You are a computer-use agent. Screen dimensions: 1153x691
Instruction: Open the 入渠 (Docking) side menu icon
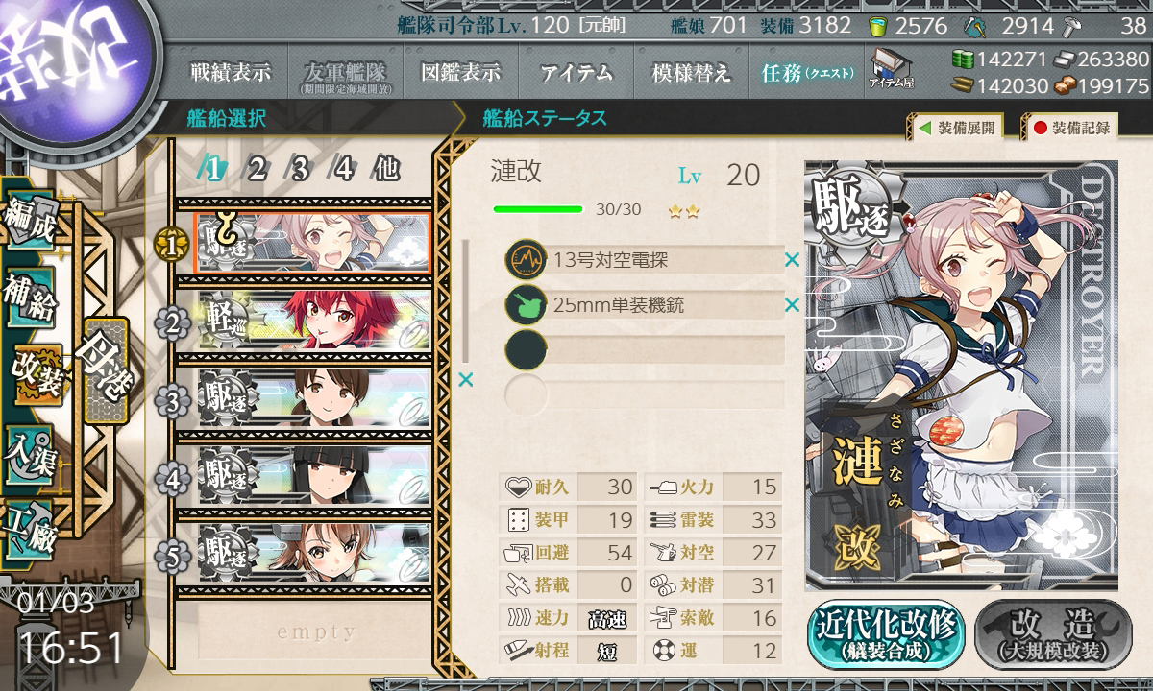(31, 447)
